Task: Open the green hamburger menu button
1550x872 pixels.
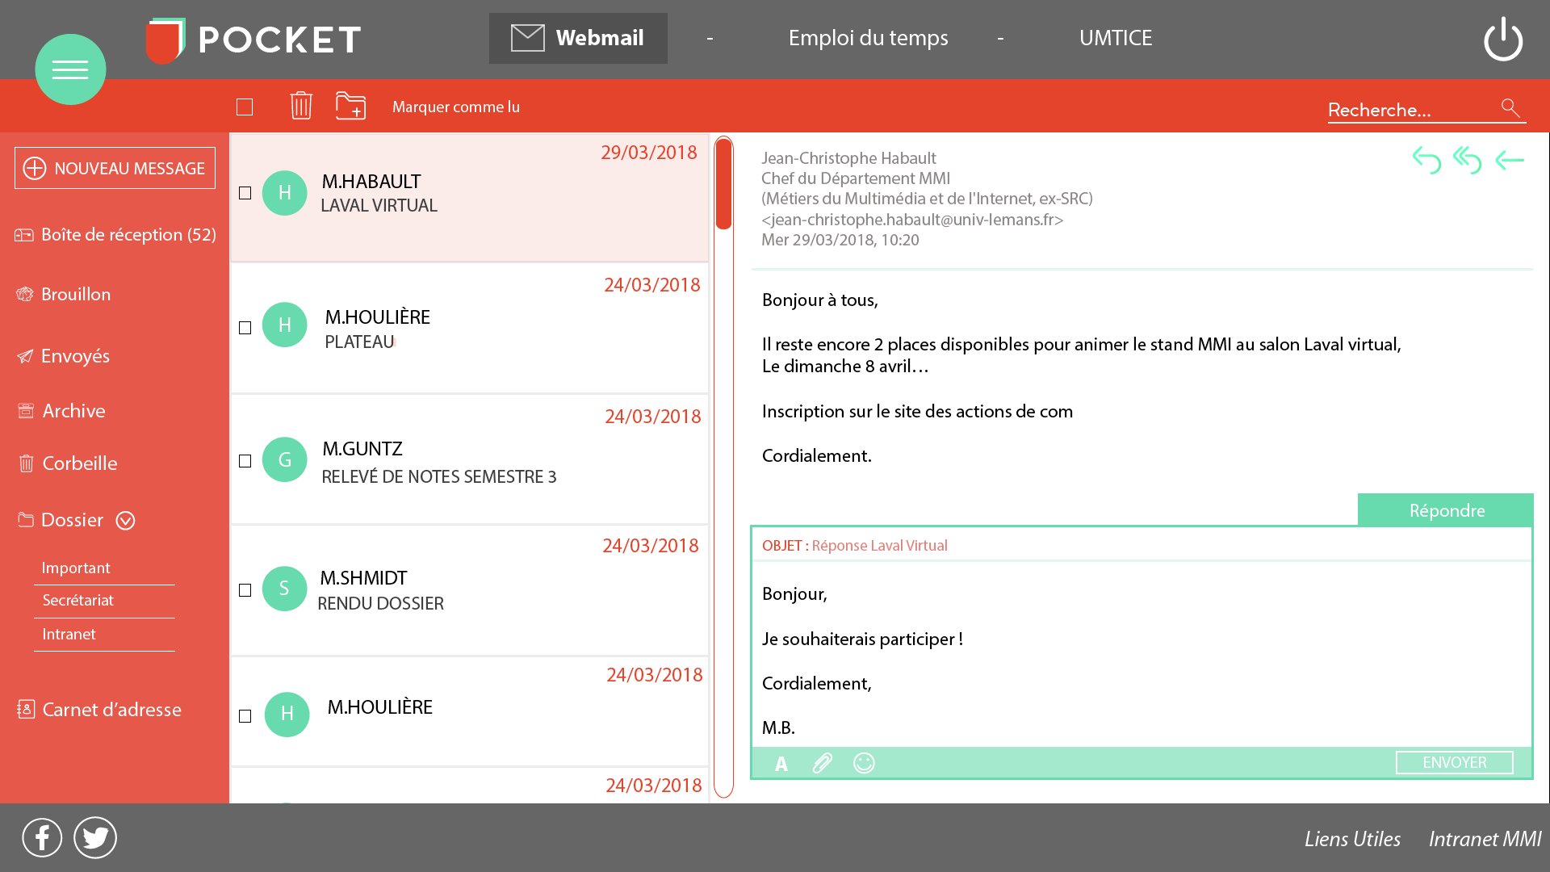Action: click(70, 69)
